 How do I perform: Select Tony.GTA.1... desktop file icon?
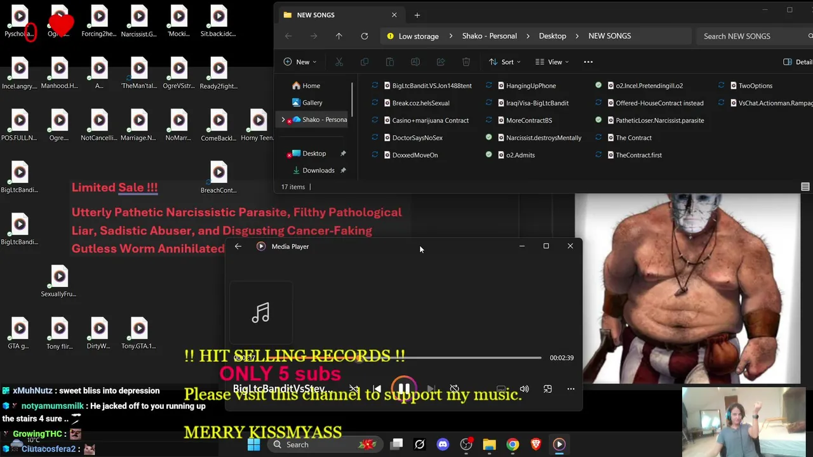139,334
